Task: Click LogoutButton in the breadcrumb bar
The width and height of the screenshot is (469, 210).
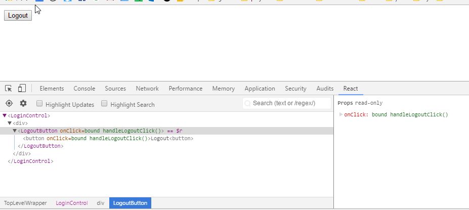Action: (x=130, y=203)
